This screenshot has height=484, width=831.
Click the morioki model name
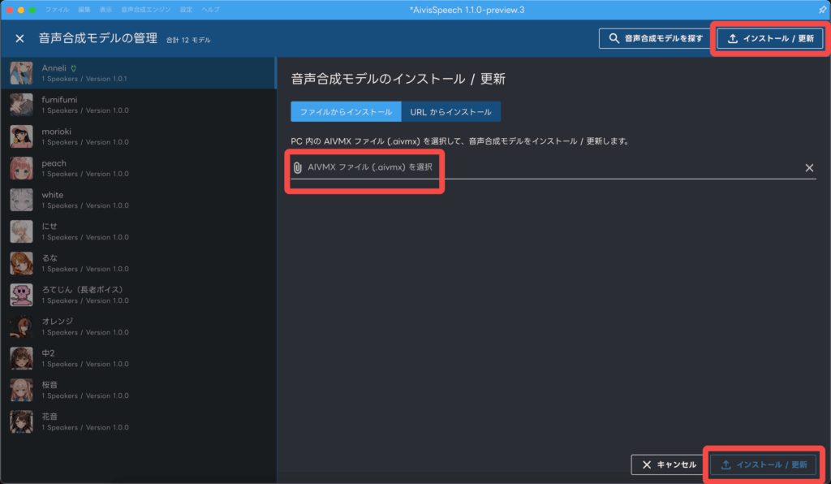pyautogui.click(x=56, y=132)
